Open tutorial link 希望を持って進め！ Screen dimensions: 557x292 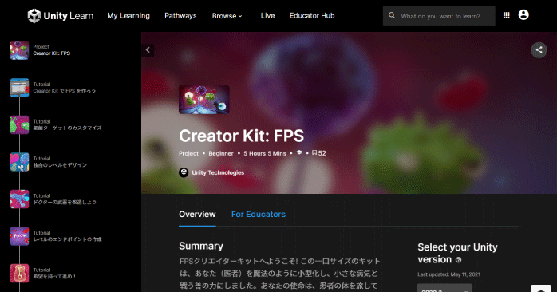click(54, 276)
